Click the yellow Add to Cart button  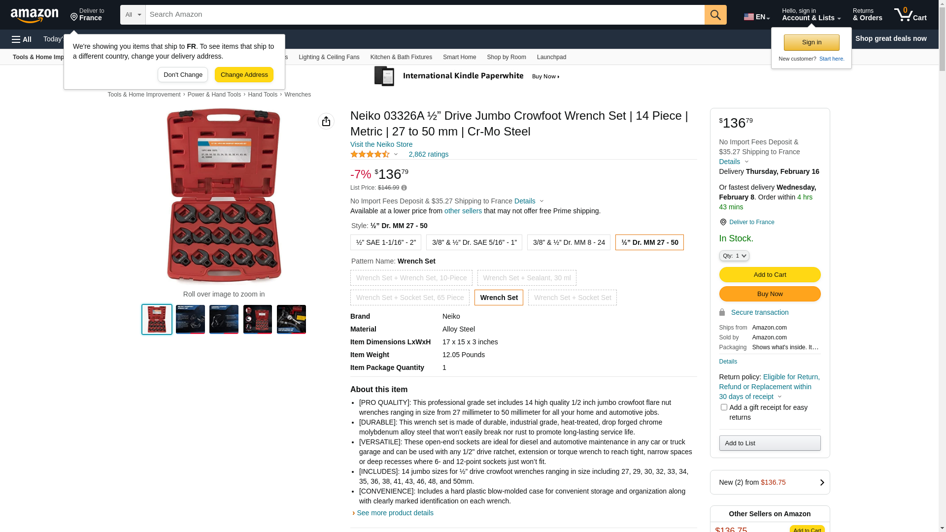pos(770,275)
